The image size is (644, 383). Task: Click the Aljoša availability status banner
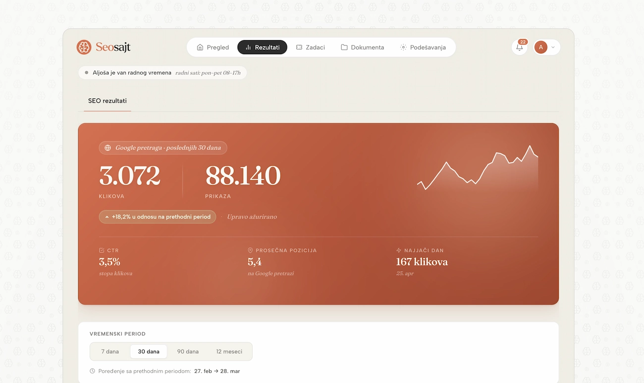(x=162, y=72)
